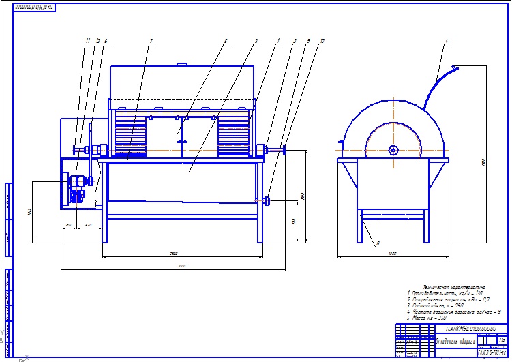Viewport: 512px width, 362px height.
Task: Click the 'Отделитель творога' title block name
Action: [x=455, y=341]
